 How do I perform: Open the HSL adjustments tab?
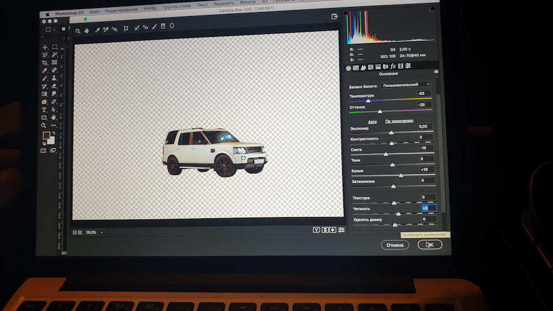point(370,67)
